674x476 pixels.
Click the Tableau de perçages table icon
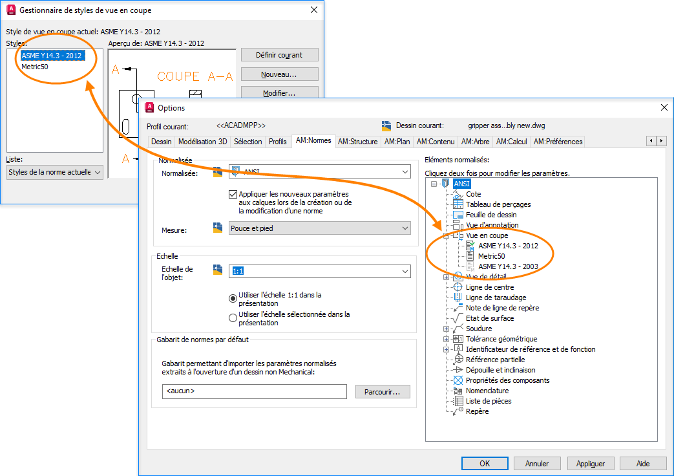point(458,204)
